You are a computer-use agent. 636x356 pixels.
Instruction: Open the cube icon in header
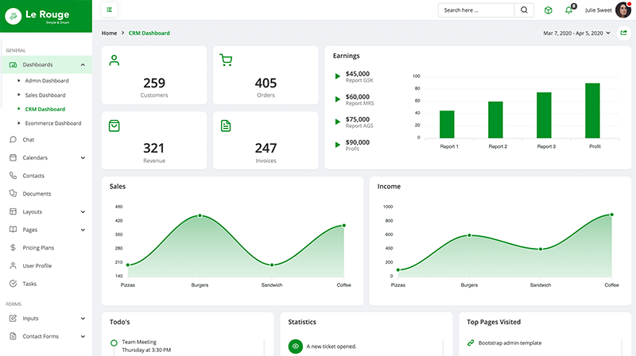click(x=549, y=10)
